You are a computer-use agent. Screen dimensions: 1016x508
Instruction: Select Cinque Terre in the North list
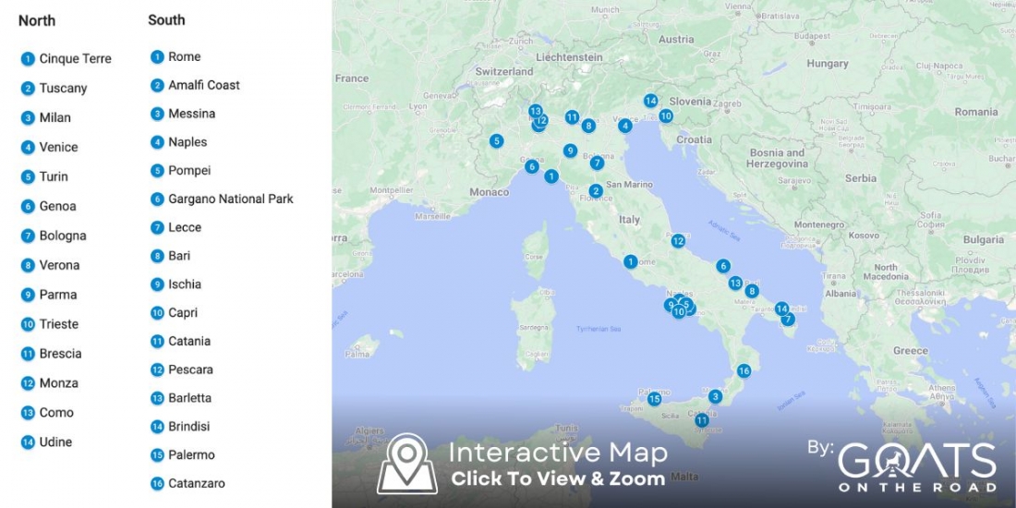[x=74, y=59]
